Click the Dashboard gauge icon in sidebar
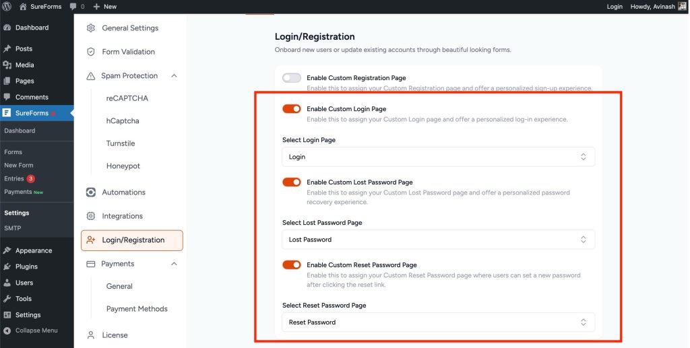The width and height of the screenshot is (690, 348). coord(7,27)
